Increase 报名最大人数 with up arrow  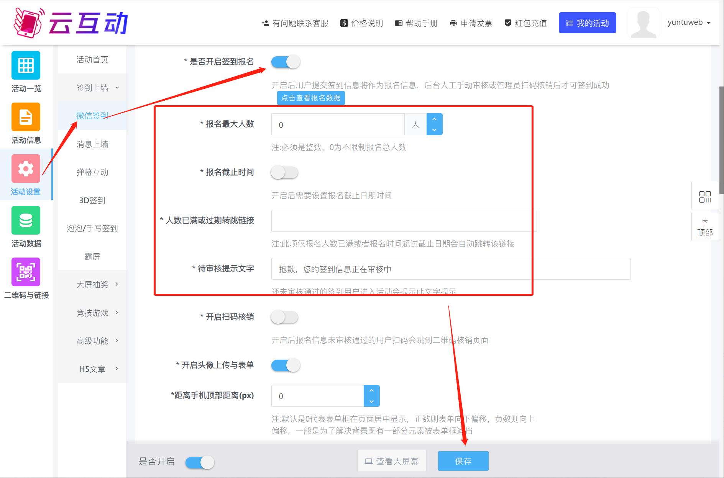pos(434,119)
